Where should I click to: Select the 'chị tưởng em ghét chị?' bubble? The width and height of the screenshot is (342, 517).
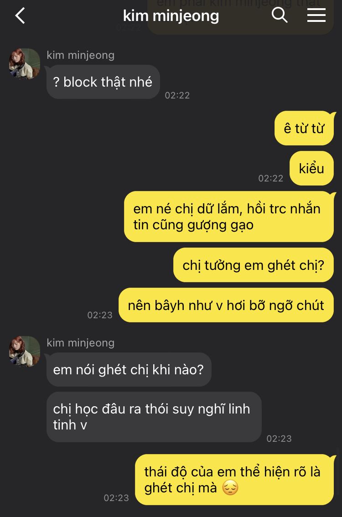click(254, 265)
